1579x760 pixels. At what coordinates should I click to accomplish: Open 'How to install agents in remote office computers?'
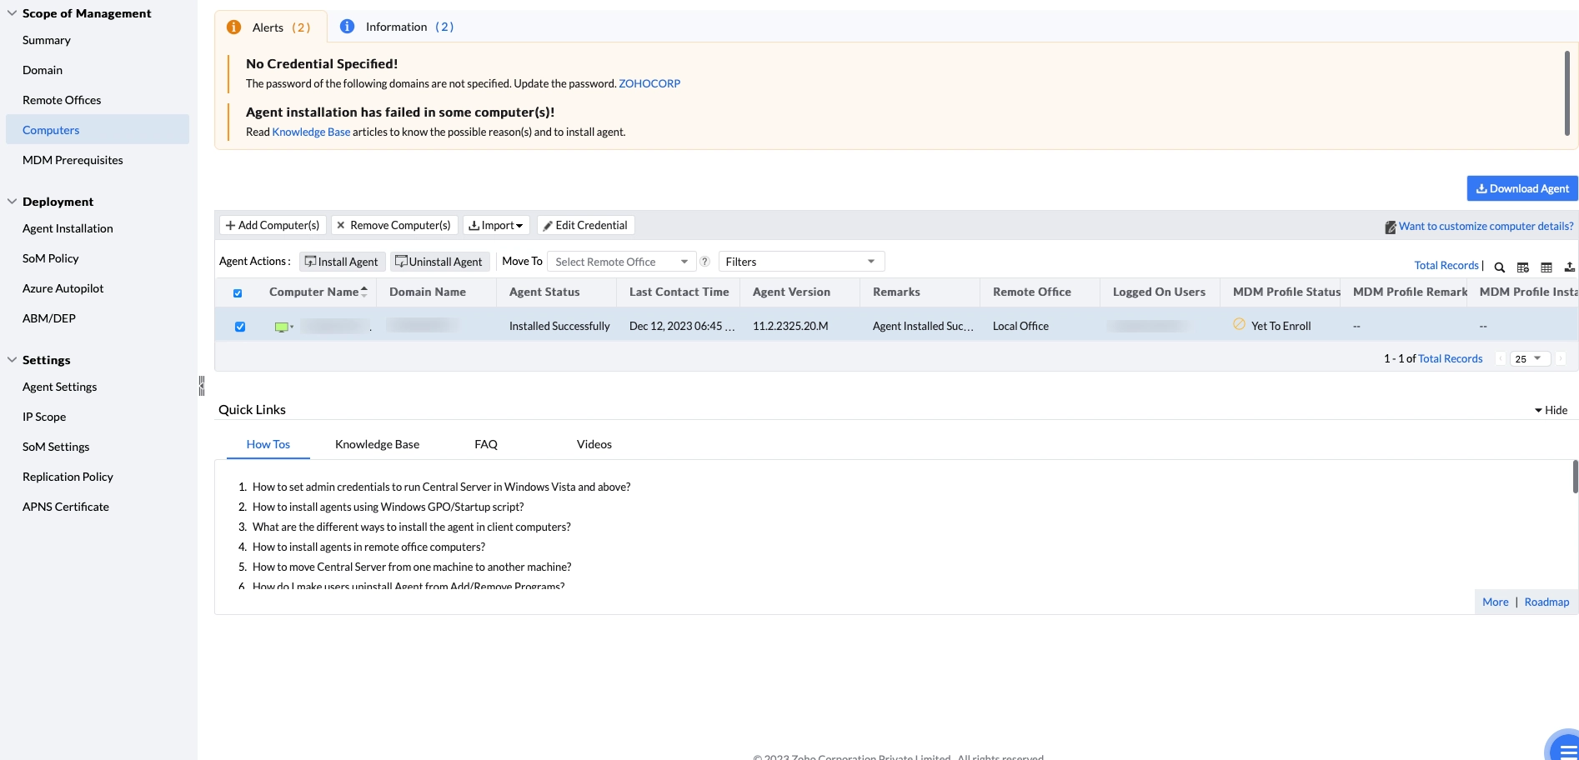(x=368, y=547)
